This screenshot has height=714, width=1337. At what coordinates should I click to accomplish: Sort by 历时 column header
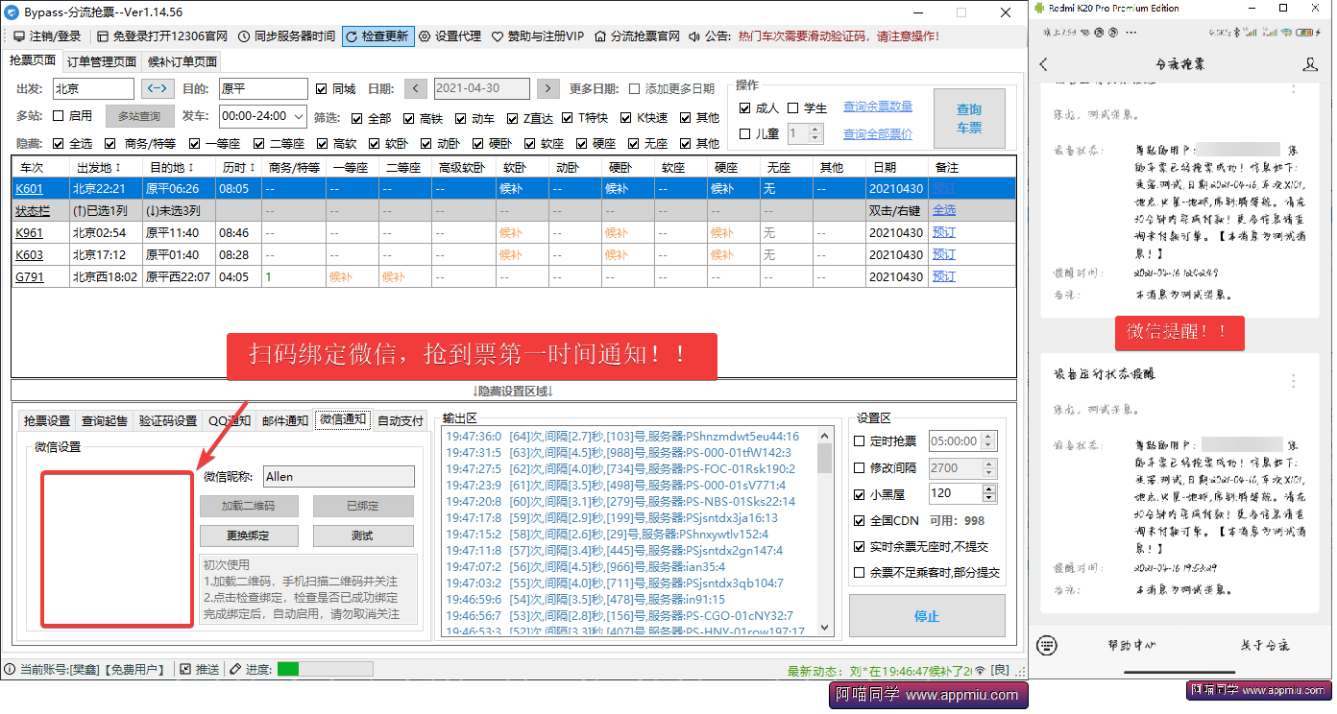tap(239, 167)
